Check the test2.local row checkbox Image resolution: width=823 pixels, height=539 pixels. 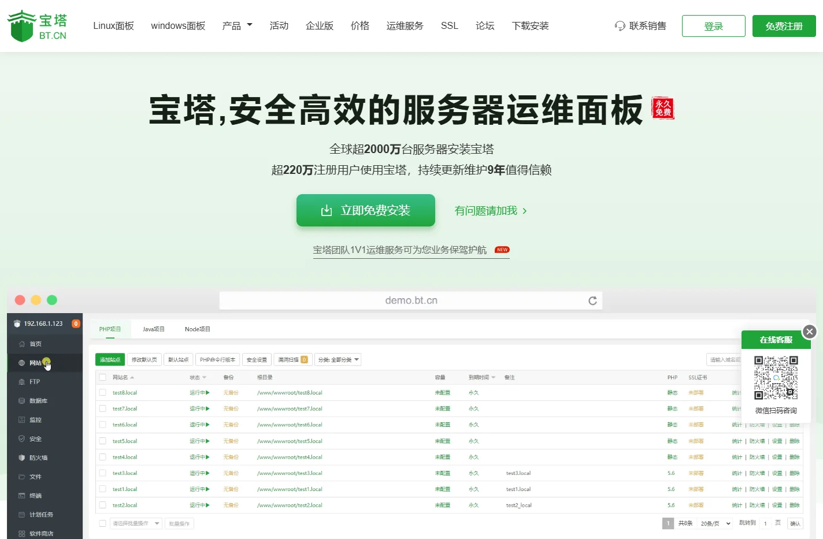(x=102, y=505)
